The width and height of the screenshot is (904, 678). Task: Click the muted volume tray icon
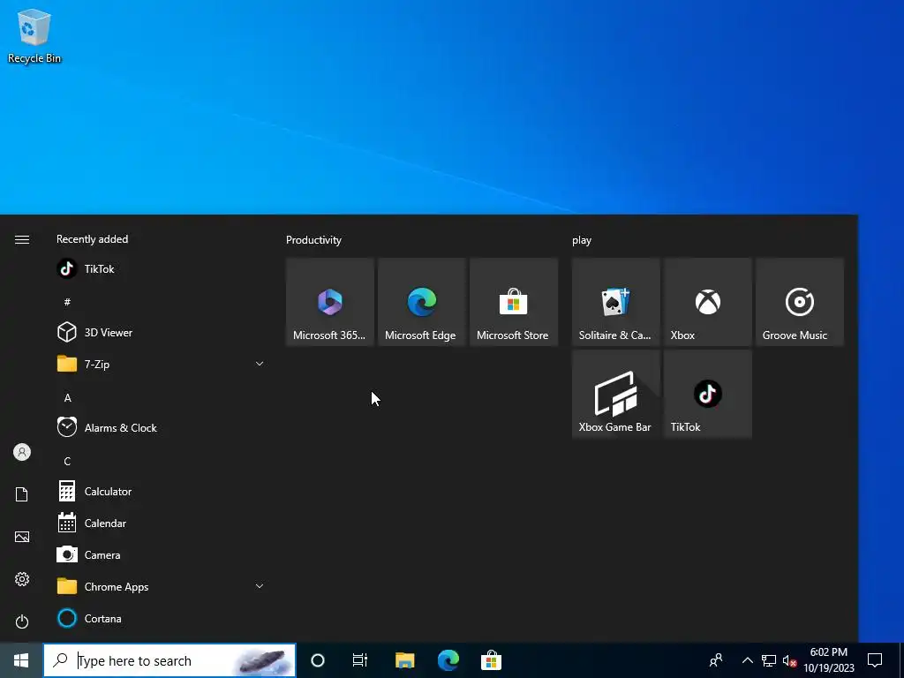pyautogui.click(x=789, y=660)
